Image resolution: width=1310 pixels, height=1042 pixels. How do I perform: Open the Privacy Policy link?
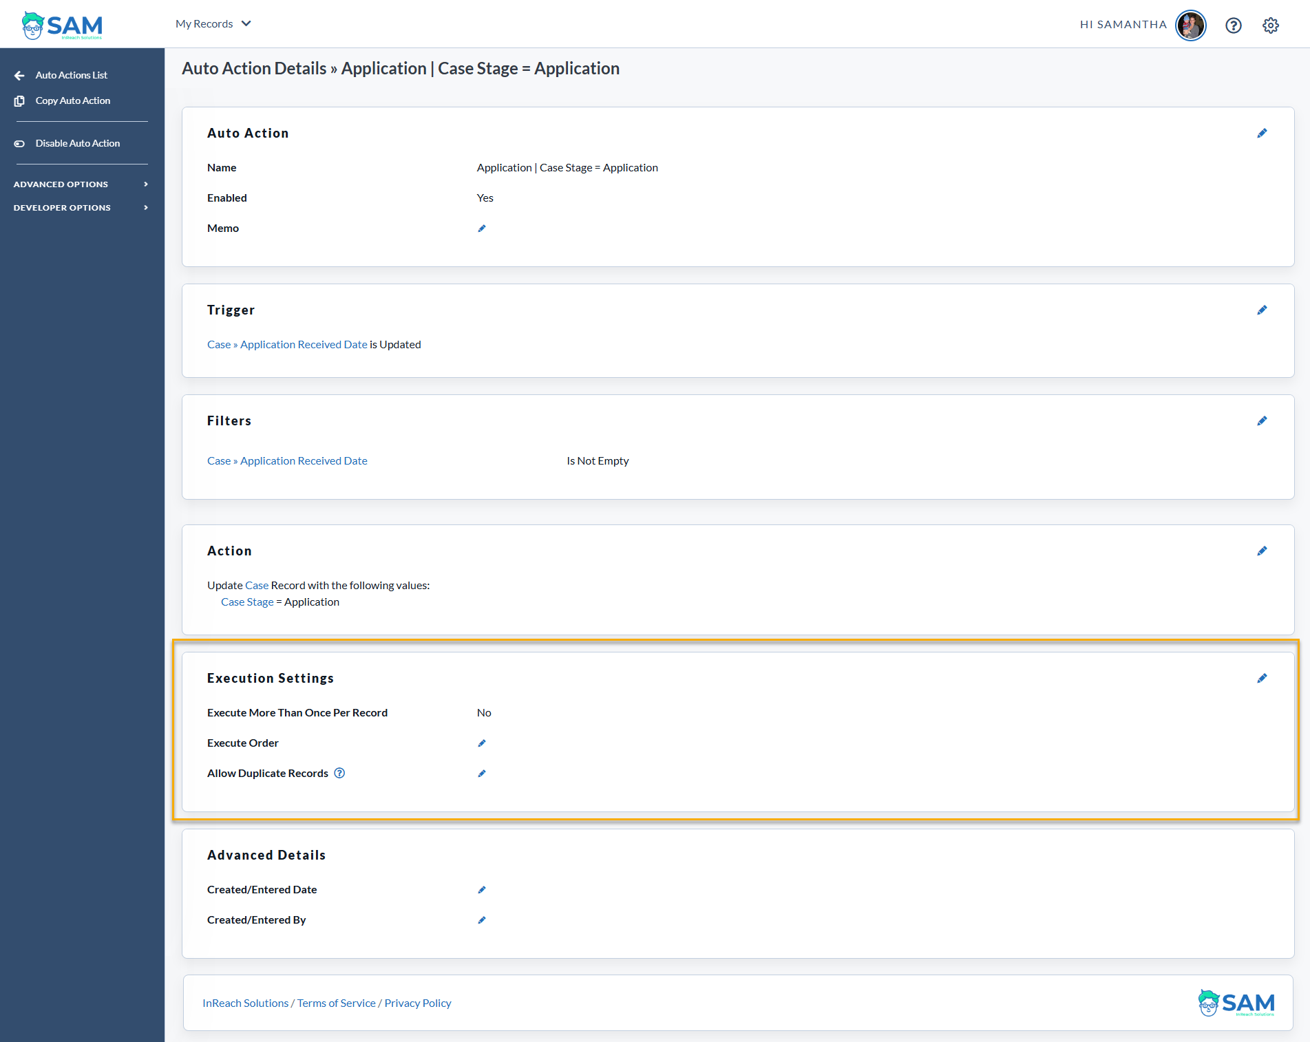point(418,1003)
